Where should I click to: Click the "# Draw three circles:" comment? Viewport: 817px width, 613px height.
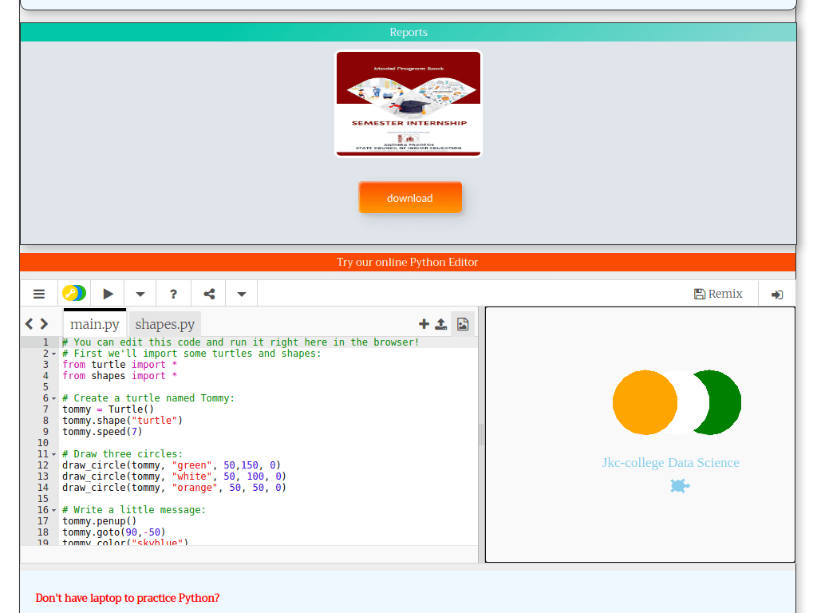[122, 454]
